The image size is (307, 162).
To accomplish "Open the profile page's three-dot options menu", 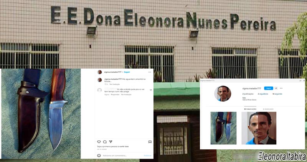I will pos(281,88).
